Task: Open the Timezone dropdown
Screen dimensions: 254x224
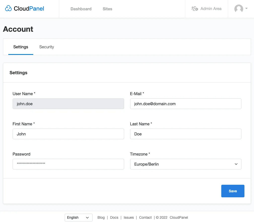Action: tap(186, 164)
